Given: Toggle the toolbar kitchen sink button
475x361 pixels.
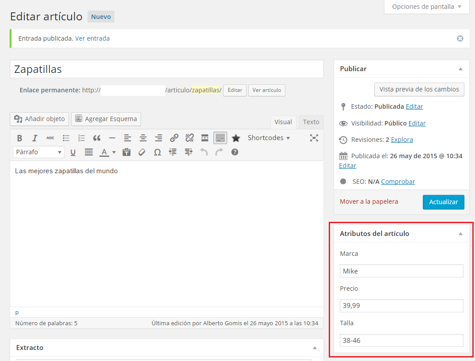Looking at the screenshot, I should click(220, 138).
